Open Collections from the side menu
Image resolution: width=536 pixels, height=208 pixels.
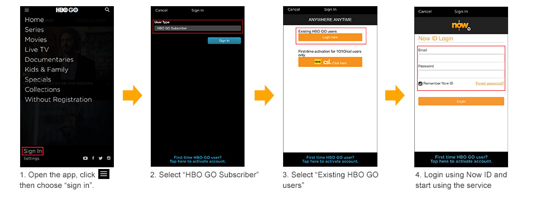[42, 89]
